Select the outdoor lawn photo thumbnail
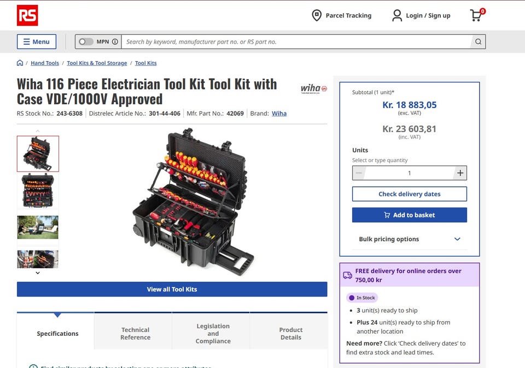This screenshot has width=525, height=368. pos(38,227)
